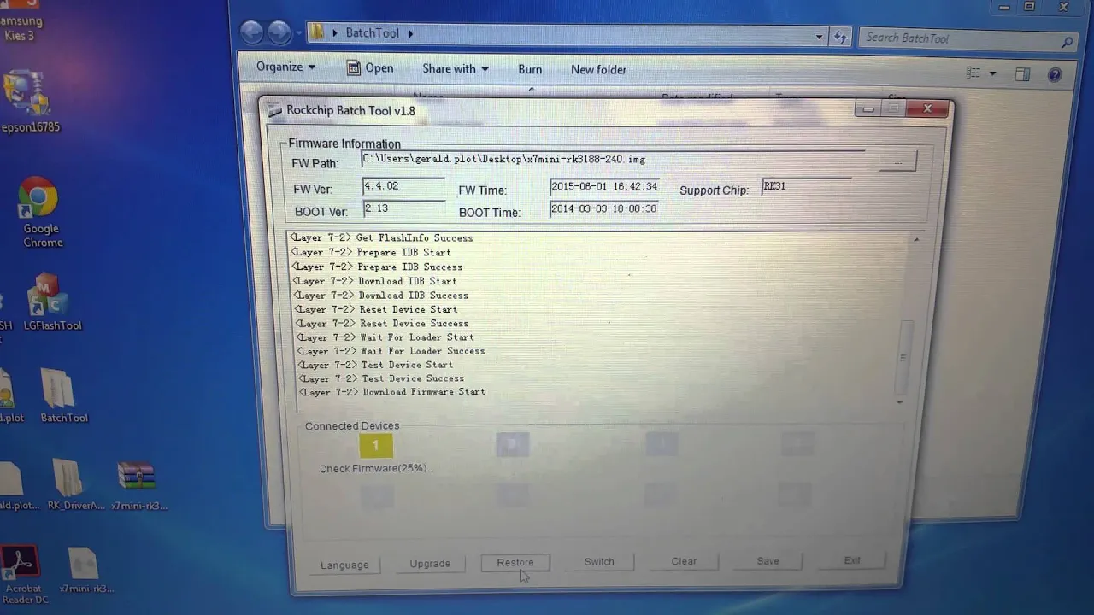Click the Save button

(x=768, y=560)
